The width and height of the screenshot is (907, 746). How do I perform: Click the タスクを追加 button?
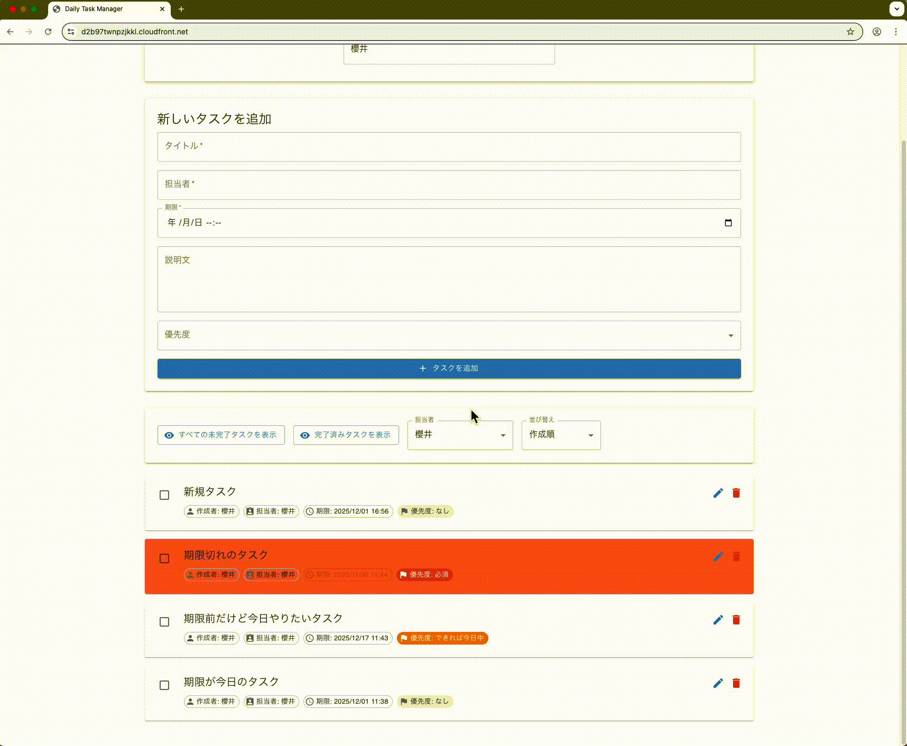point(449,368)
